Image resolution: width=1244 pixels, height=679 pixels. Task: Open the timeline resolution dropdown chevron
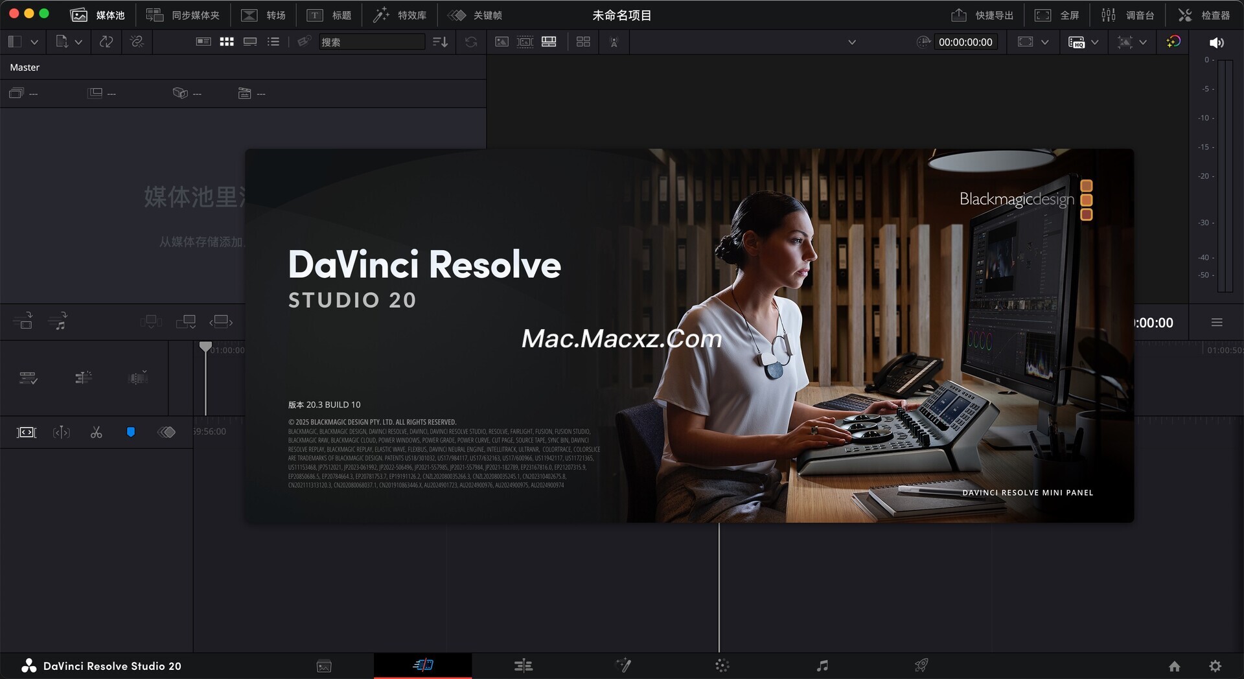(x=1094, y=42)
